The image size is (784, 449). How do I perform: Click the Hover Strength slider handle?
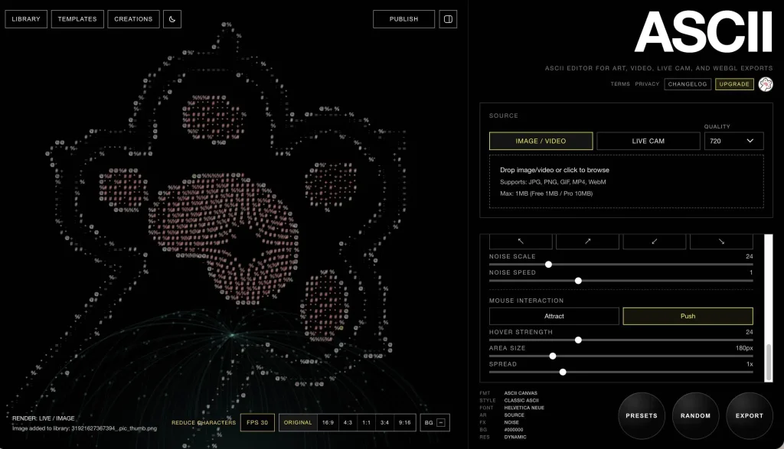(x=578, y=340)
